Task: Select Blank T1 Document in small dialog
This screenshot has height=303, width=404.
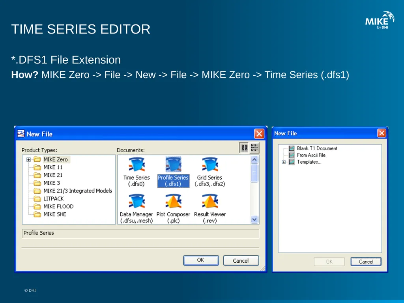Action: 317,148
